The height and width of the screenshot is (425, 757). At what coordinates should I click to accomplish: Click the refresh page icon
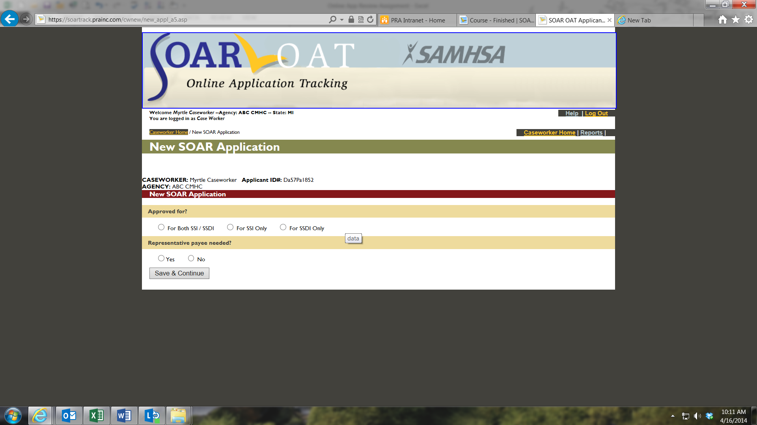point(370,20)
